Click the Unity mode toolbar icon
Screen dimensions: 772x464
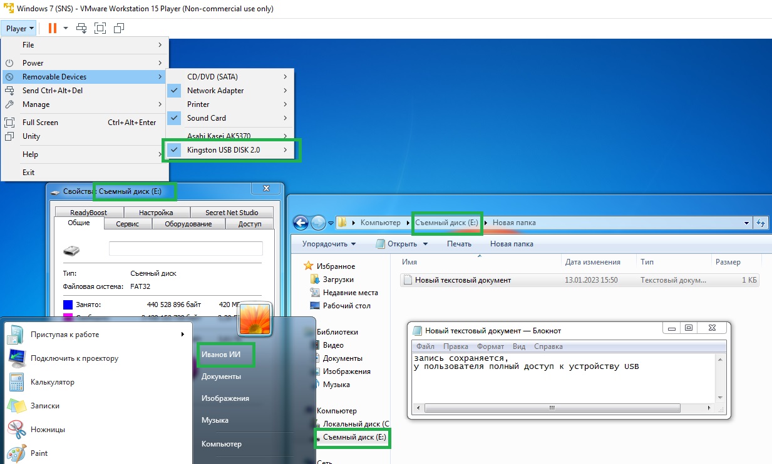click(x=119, y=28)
